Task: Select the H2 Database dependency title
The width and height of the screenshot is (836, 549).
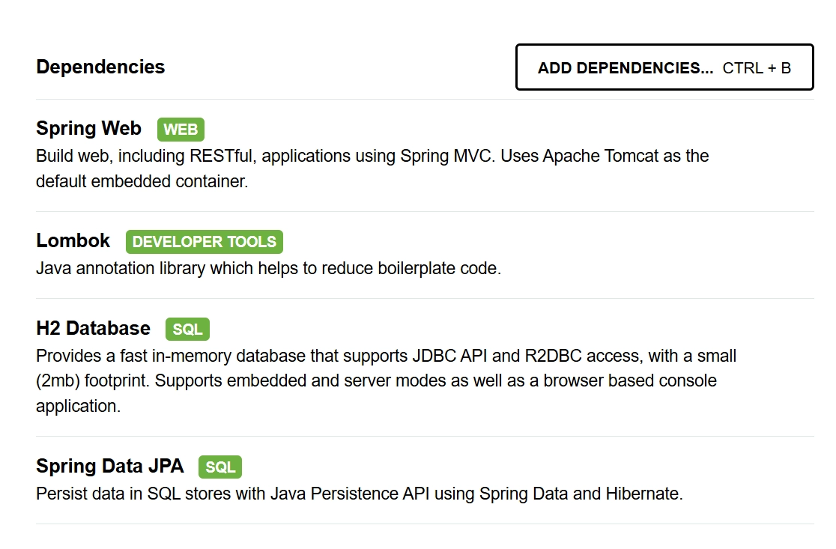Action: click(x=93, y=328)
